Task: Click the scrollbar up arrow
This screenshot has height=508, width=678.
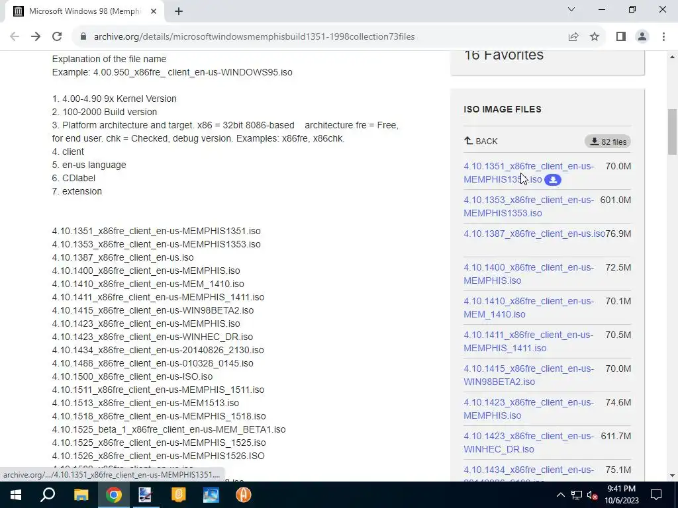Action: [672, 57]
